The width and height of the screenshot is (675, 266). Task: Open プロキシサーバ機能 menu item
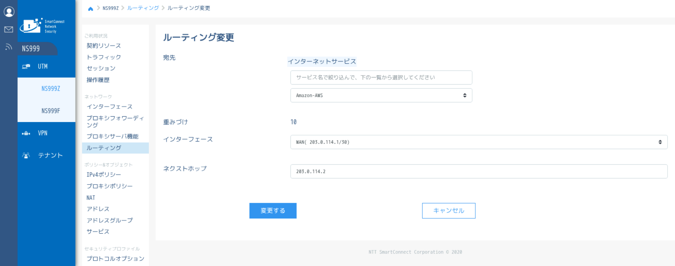coord(112,136)
